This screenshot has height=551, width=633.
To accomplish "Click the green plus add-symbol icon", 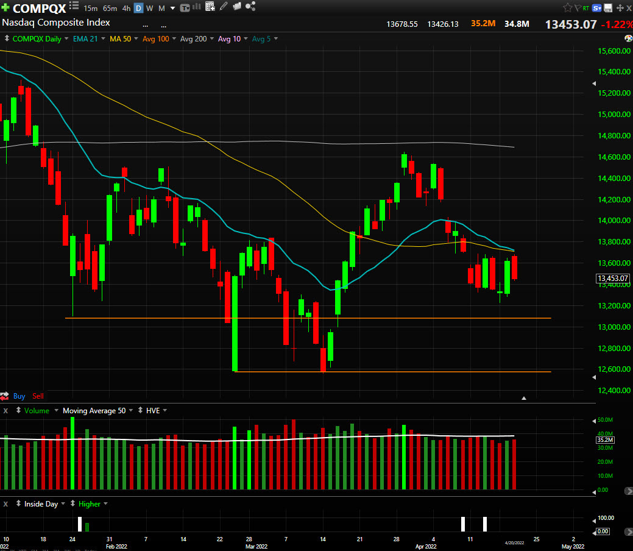I will pos(5,8).
